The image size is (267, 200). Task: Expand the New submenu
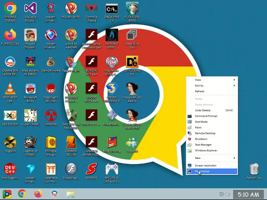click(212, 158)
